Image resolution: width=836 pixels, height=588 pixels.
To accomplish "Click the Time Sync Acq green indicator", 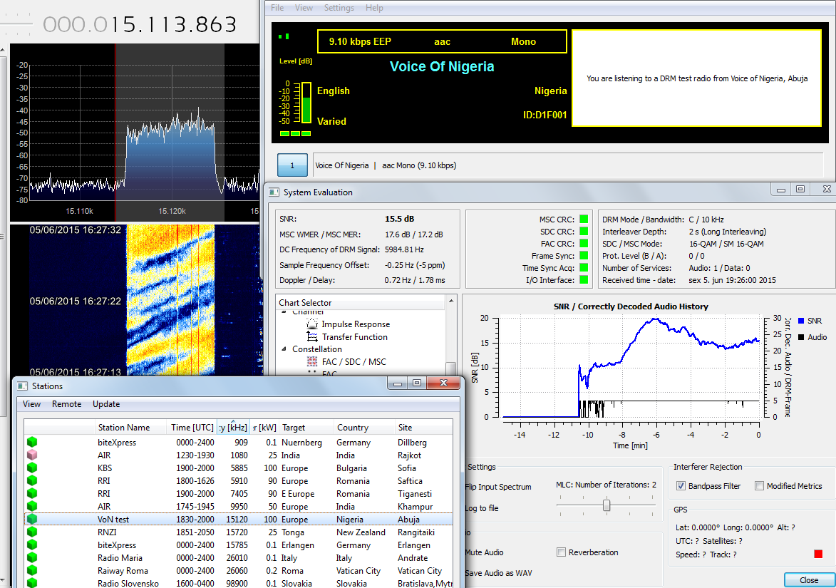I will pyautogui.click(x=584, y=267).
